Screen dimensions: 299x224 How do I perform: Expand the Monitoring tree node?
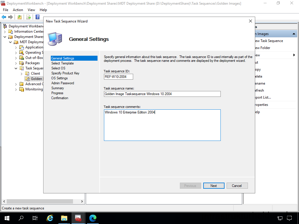click(x=16, y=89)
